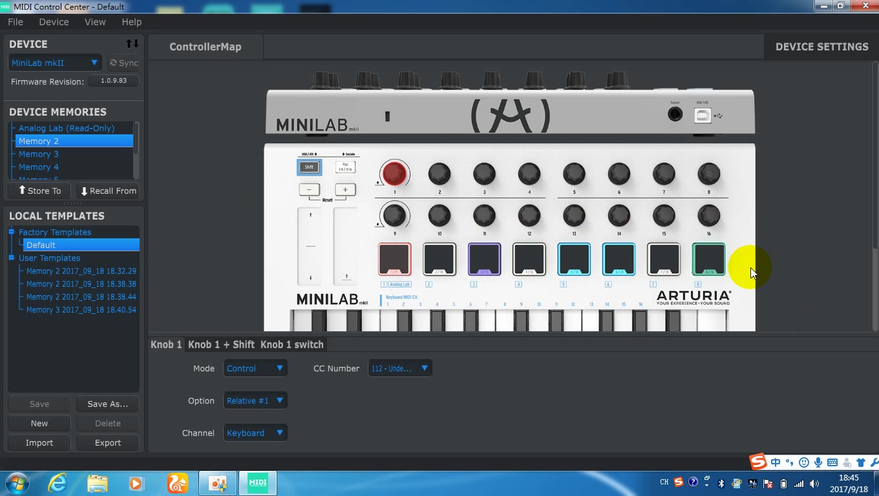Select pad 2/10 on the controller
This screenshot has height=496, width=879.
tap(439, 259)
